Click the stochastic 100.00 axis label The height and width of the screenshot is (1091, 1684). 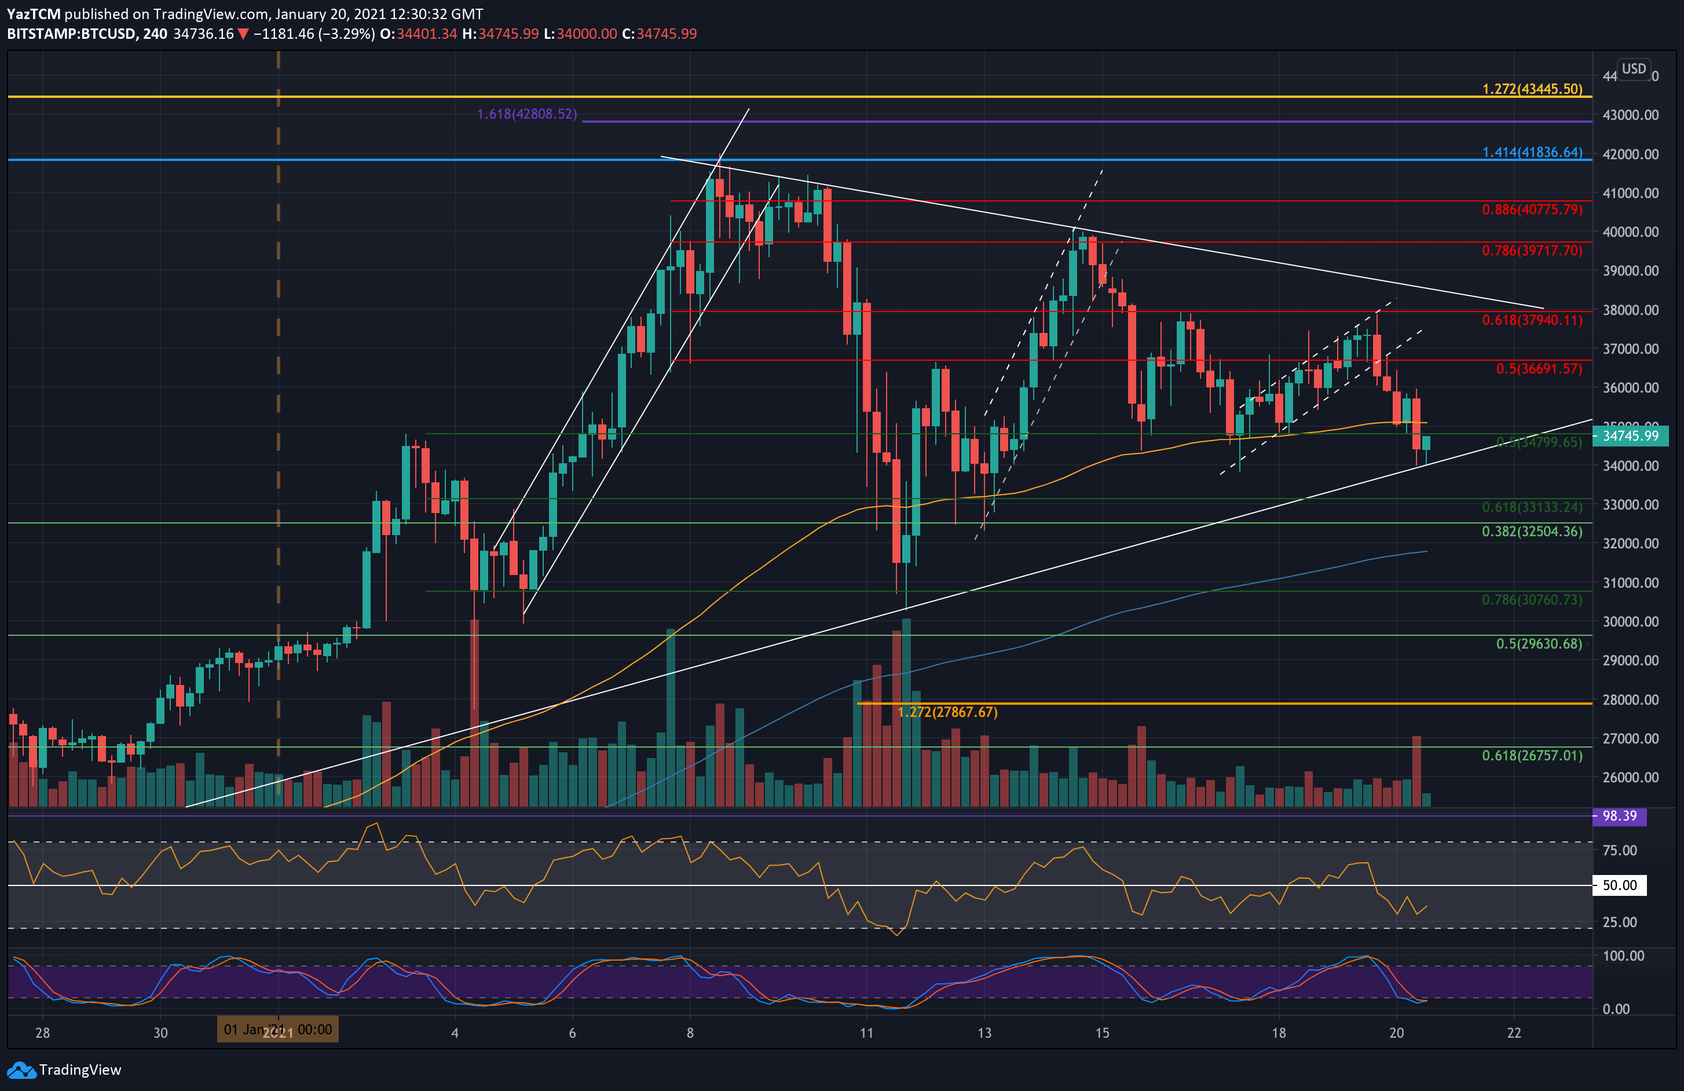pyautogui.click(x=1623, y=956)
